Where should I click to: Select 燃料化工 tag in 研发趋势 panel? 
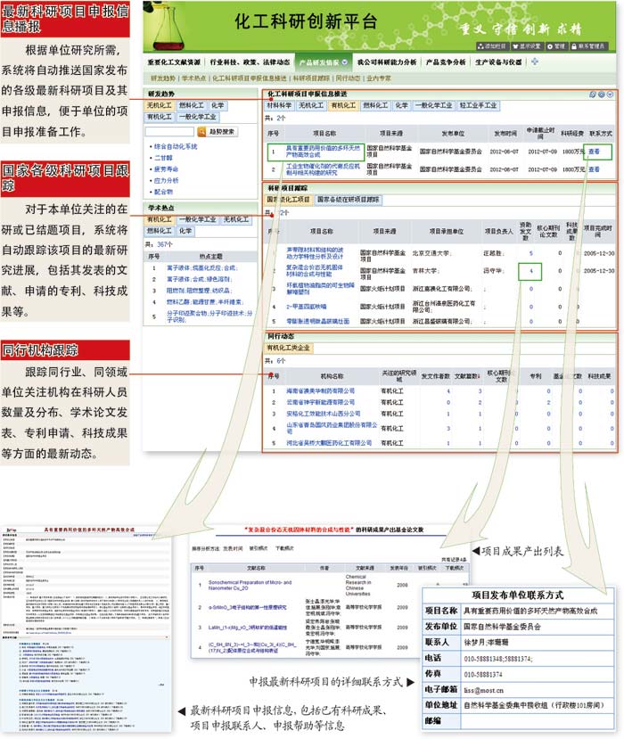191,105
